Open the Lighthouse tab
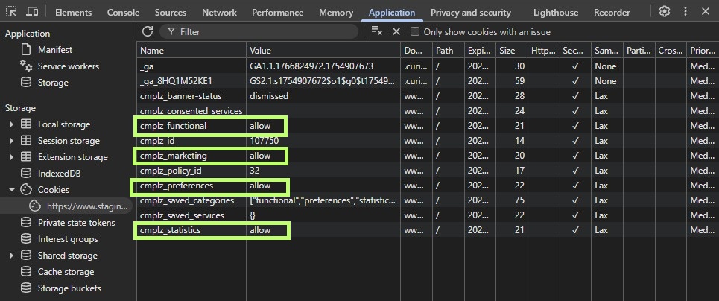 pos(556,13)
